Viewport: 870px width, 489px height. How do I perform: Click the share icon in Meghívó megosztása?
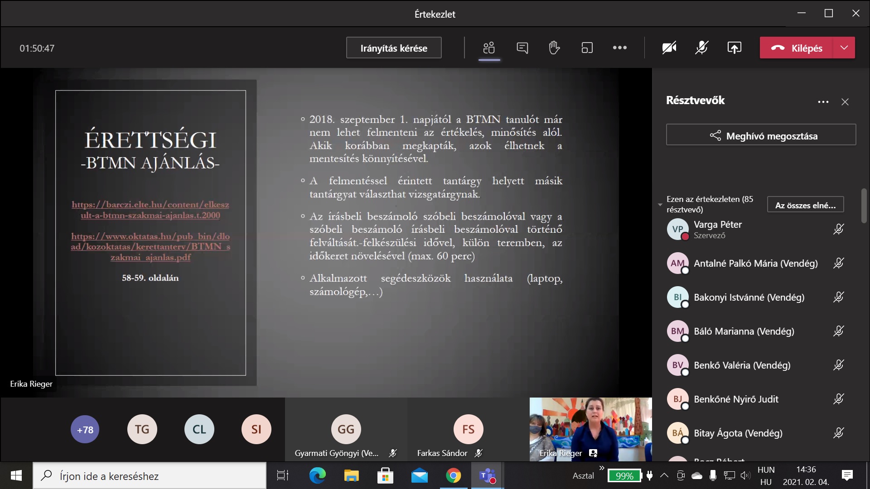click(715, 135)
